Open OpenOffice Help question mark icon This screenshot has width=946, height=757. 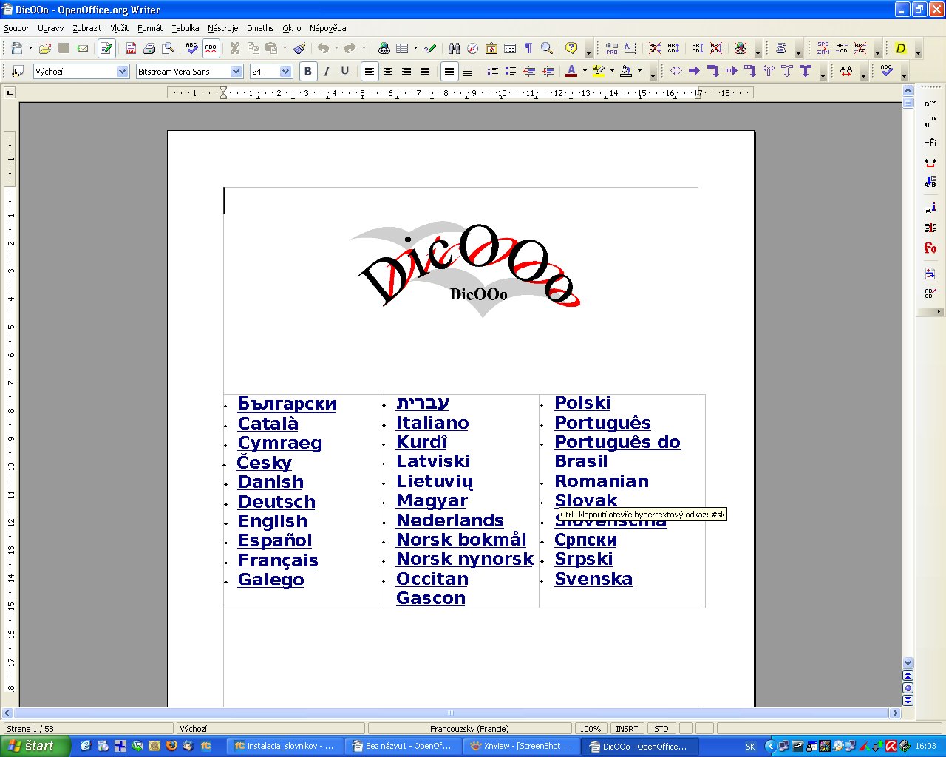coord(571,48)
